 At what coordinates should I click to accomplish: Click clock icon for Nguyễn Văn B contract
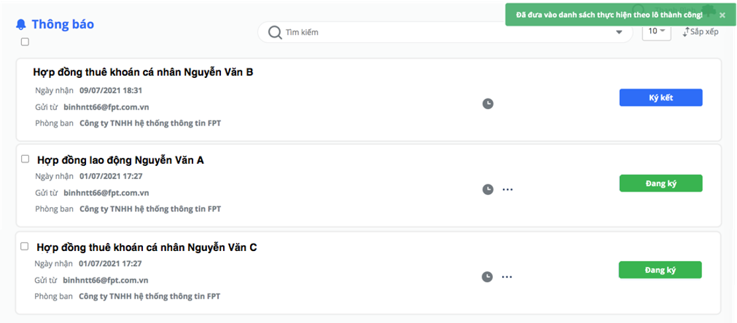click(x=488, y=103)
